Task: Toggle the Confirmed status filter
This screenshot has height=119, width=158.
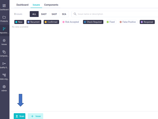Action: click(51, 22)
